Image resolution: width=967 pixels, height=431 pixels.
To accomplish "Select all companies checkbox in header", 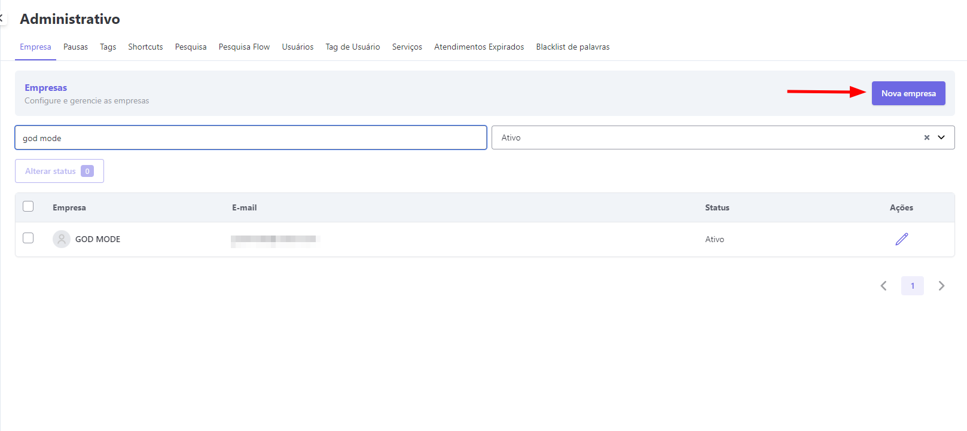I will (x=28, y=206).
